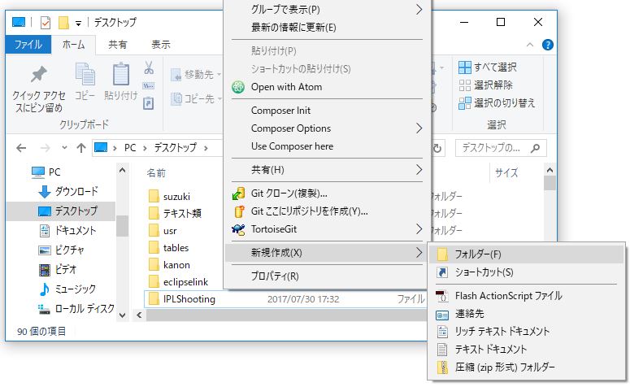
Task: Select the tables folder
Action: pyautogui.click(x=169, y=247)
